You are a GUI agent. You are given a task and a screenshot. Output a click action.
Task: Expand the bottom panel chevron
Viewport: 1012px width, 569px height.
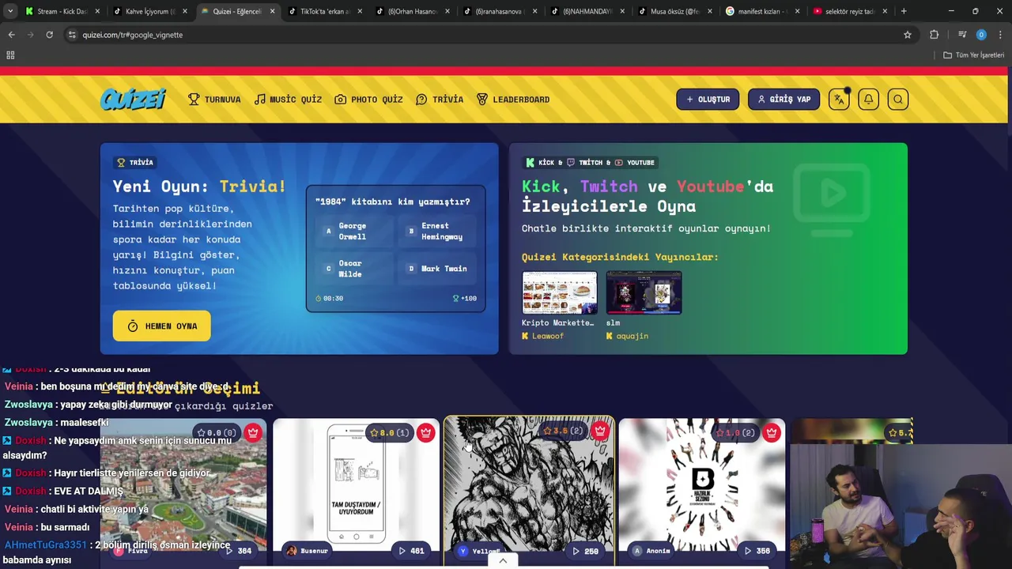point(503,561)
